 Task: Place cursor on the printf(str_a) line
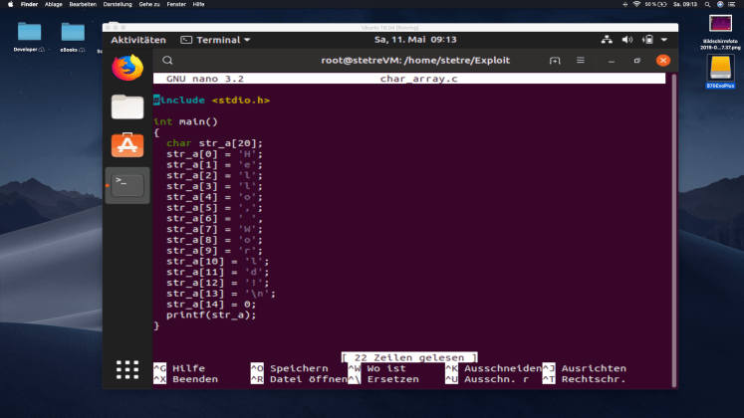[x=210, y=314]
